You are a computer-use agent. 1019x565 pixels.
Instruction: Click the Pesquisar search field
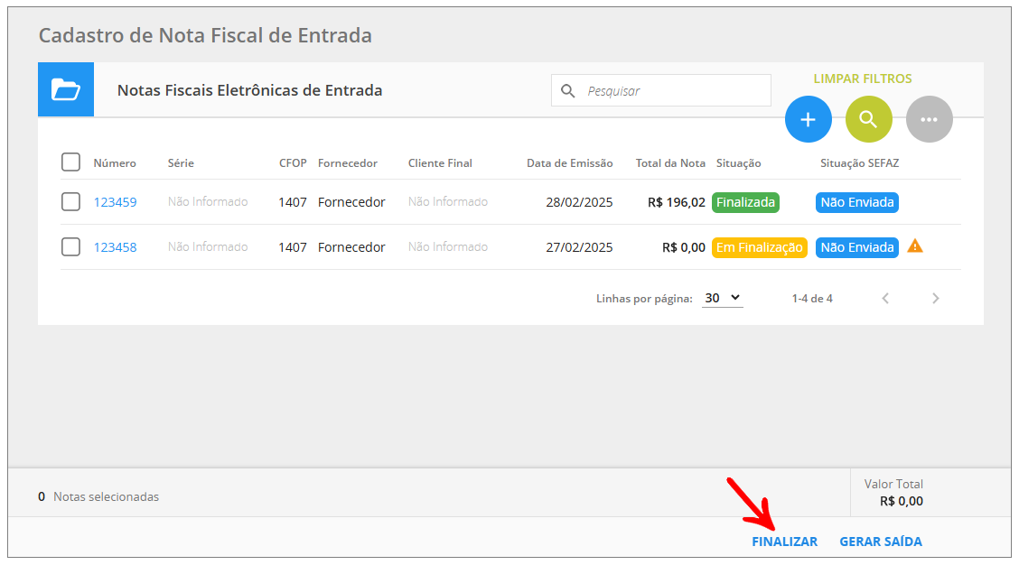661,91
